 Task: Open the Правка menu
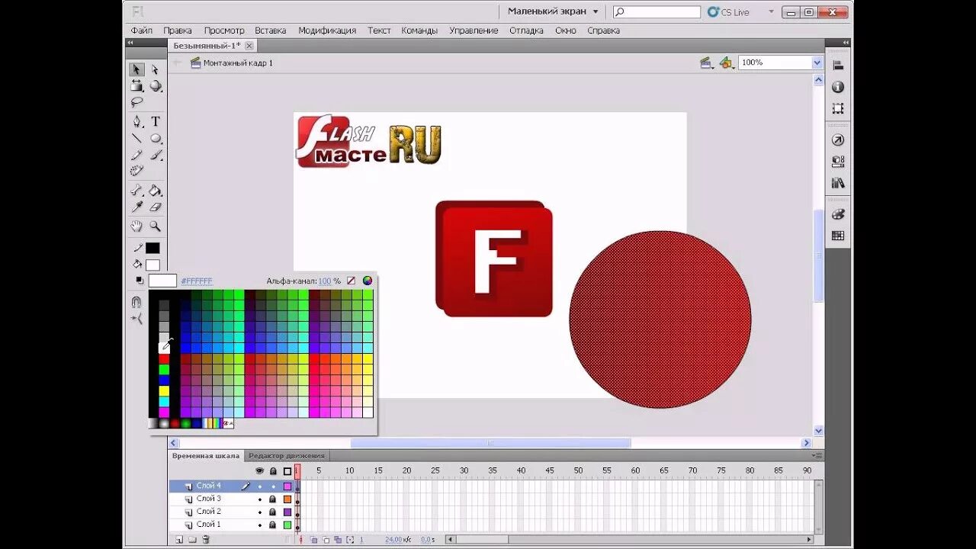pos(178,30)
